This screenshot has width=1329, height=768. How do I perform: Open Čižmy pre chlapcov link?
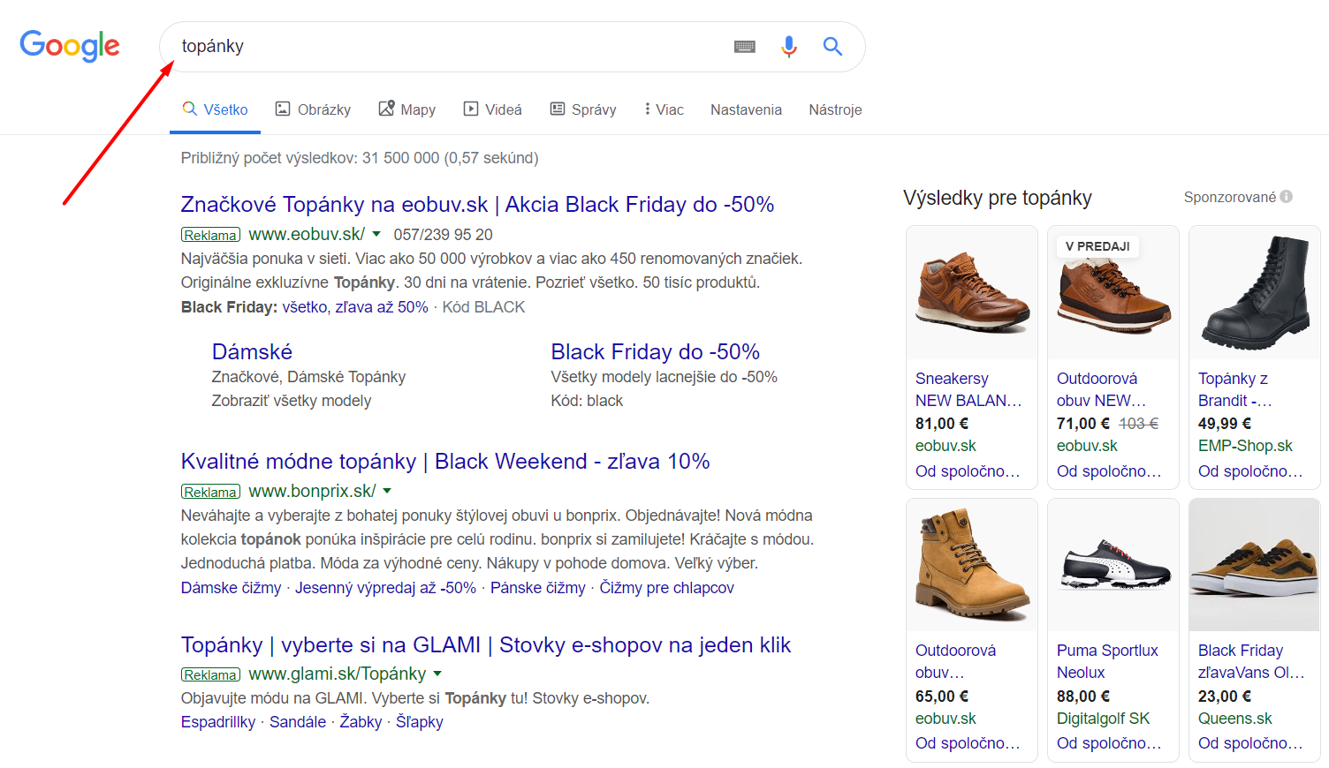point(666,588)
